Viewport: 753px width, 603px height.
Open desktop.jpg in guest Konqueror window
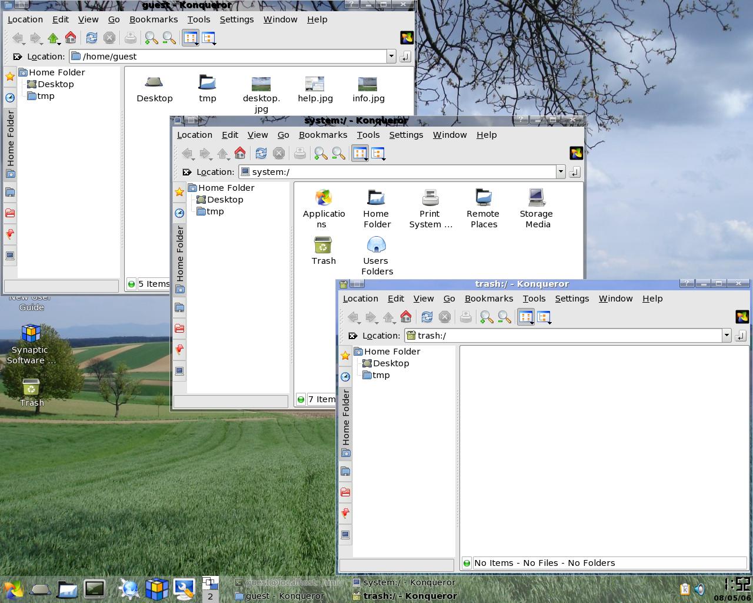261,94
